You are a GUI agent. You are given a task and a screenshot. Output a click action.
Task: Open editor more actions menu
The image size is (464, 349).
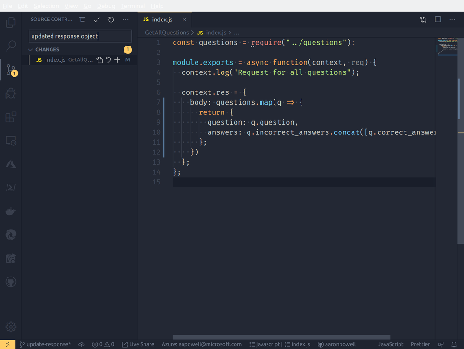tap(452, 20)
